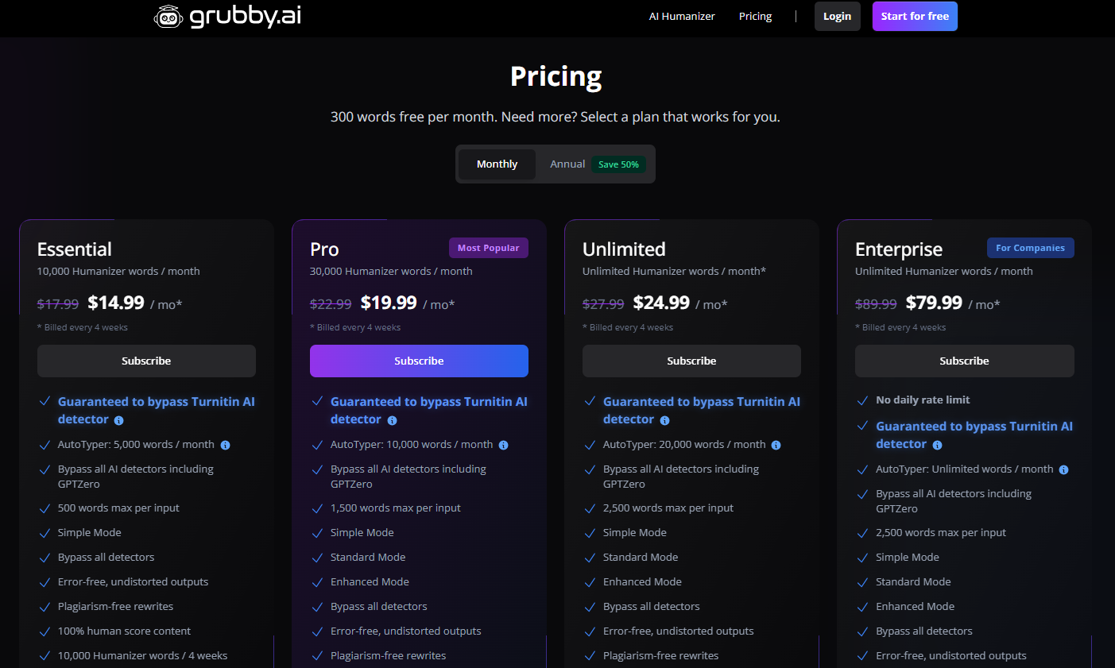This screenshot has height=668, width=1115.
Task: Click 'No daily rate limit' text
Action: 923,400
